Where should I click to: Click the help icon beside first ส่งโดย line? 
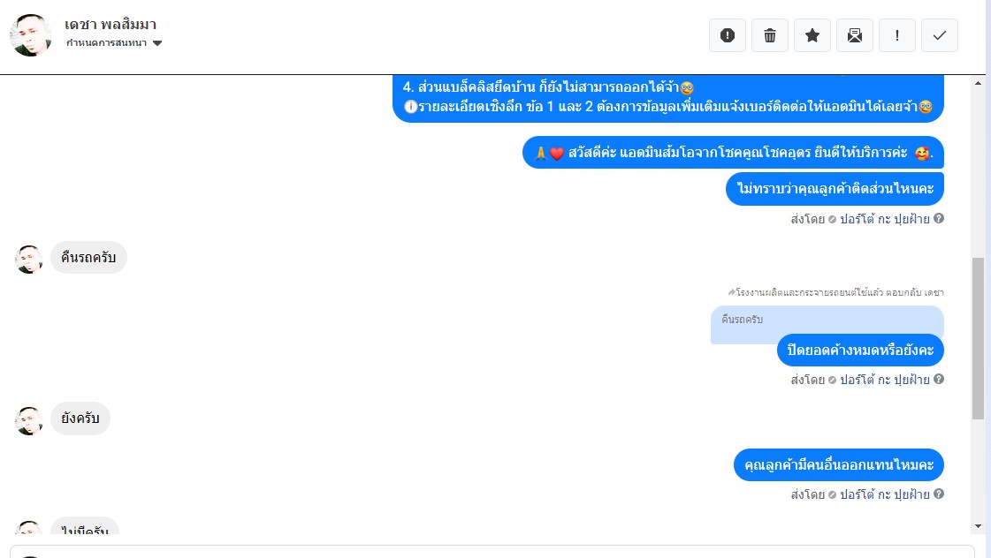(939, 218)
